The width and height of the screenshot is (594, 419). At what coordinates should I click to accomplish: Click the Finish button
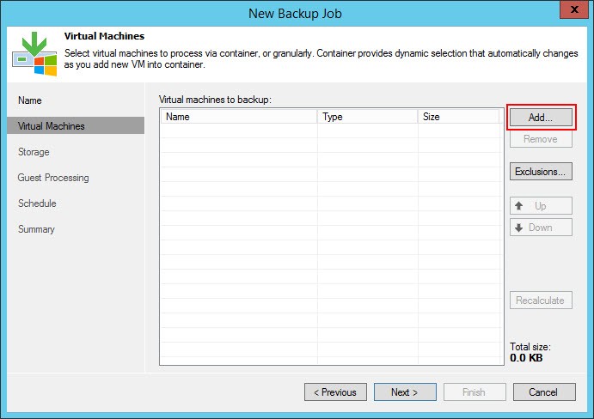pyautogui.click(x=475, y=392)
